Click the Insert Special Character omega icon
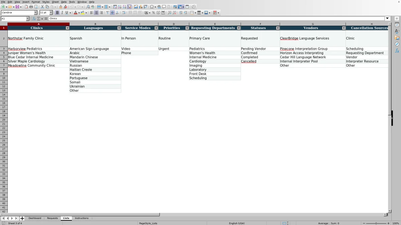This screenshot has width=401, height=225. [x=152, y=7]
